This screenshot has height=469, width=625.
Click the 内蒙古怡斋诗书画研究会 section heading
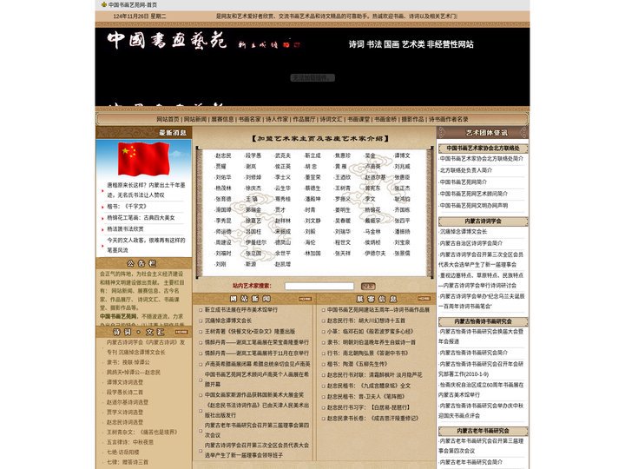pyautogui.click(x=484, y=321)
